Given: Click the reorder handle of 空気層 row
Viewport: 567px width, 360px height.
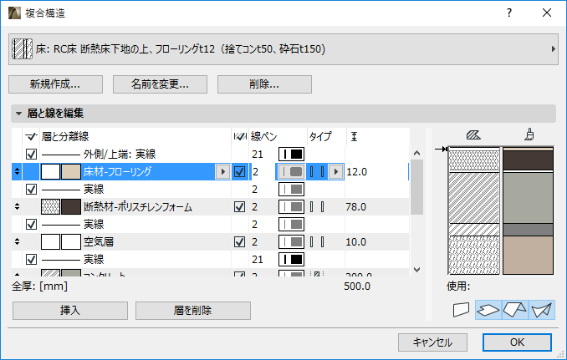Looking at the screenshot, I should 17,241.
